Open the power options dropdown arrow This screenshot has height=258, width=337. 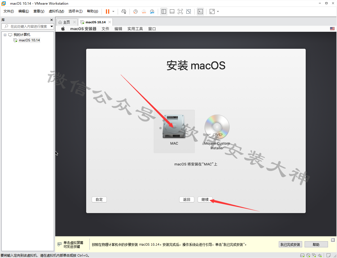tap(113, 12)
